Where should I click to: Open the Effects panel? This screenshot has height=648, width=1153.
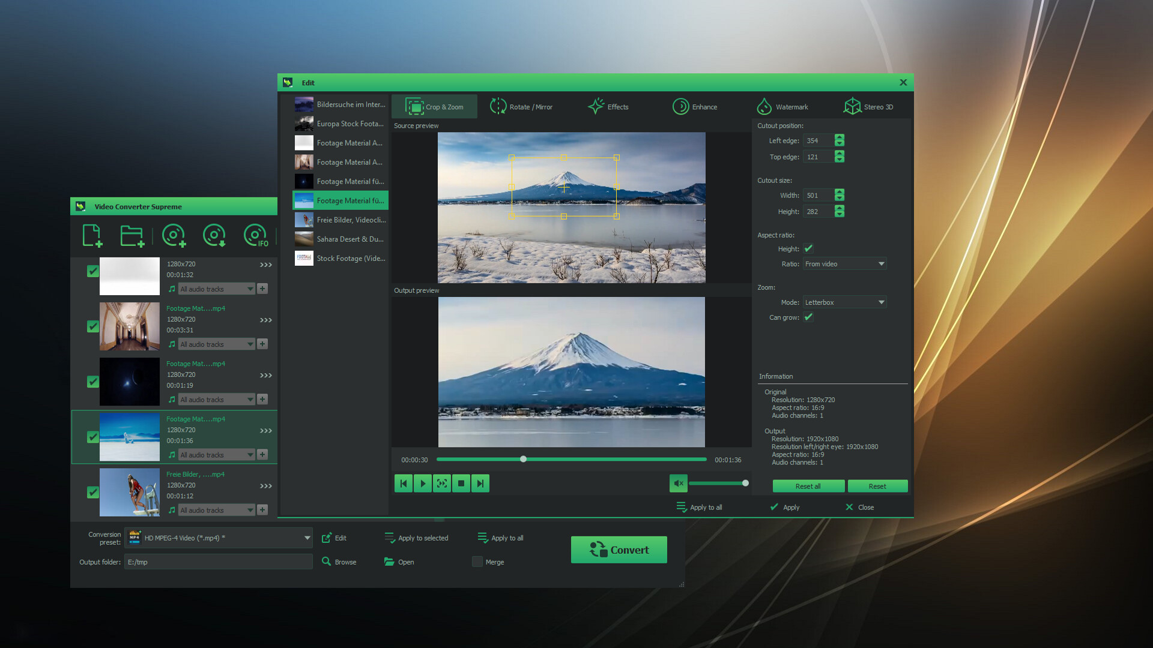608,106
